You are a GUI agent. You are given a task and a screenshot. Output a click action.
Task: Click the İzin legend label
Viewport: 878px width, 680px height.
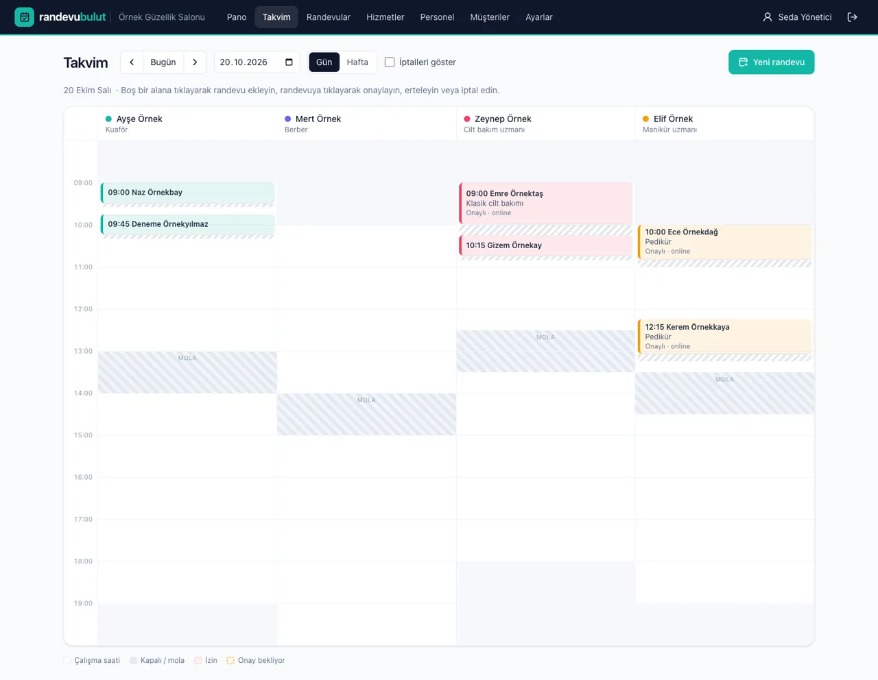[x=211, y=661]
